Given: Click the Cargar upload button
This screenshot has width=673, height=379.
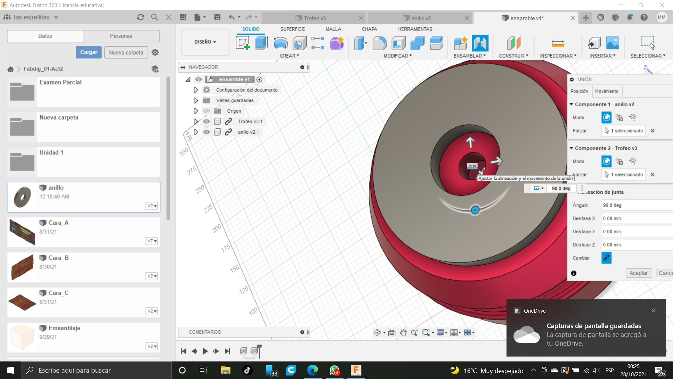Looking at the screenshot, I should tap(89, 52).
